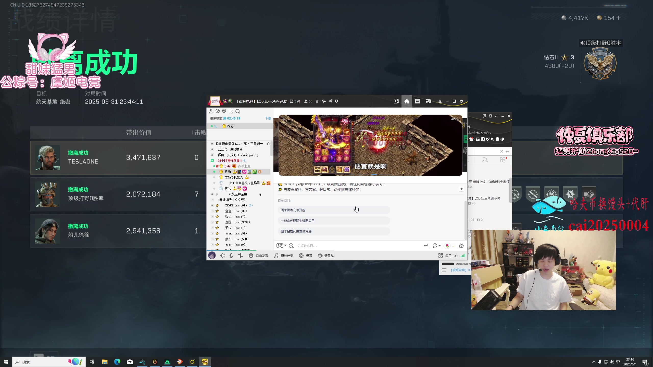Screen dimensions: 653x367
Task: Open 应用中心 app center
Action: (x=448, y=255)
